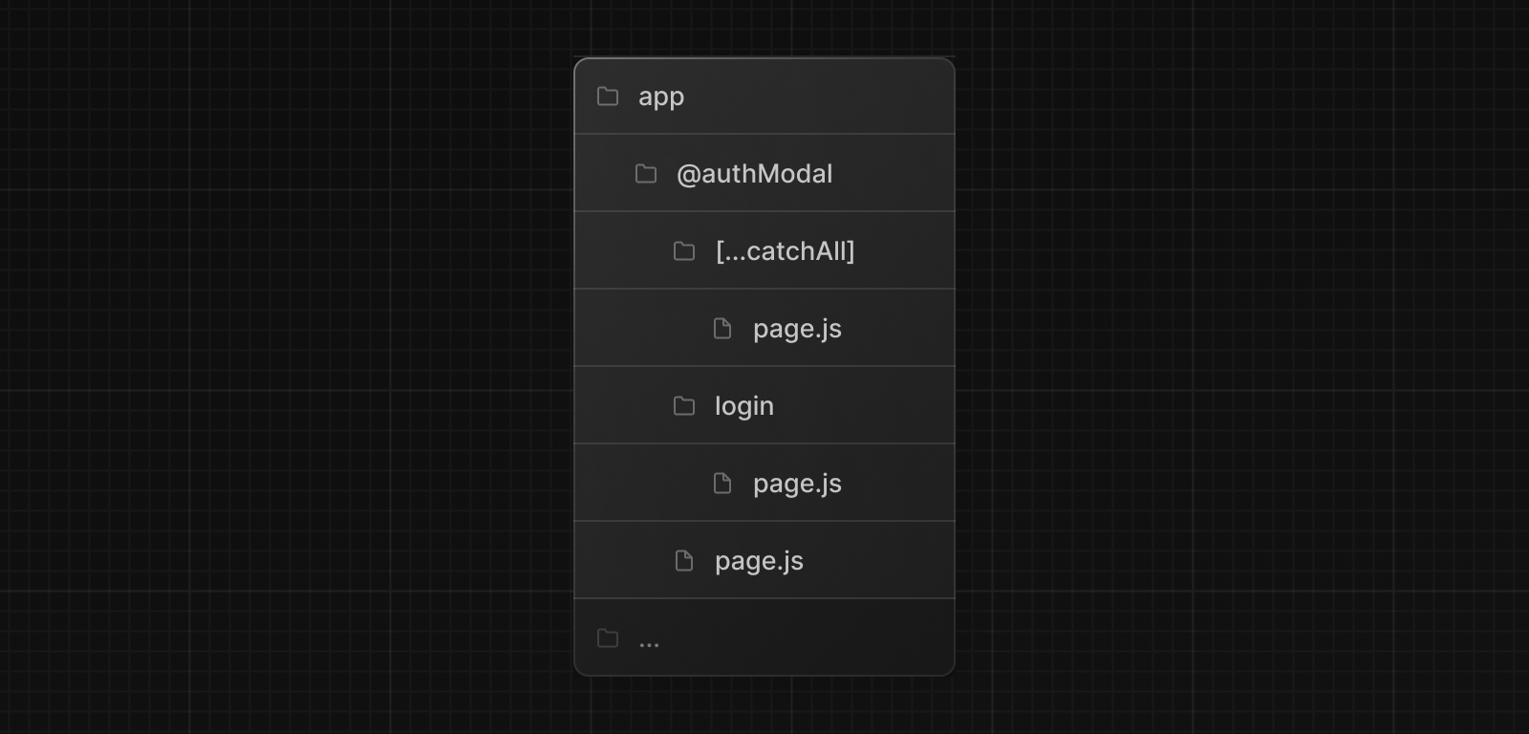
Task: Open page.js label inside [...catchAll]
Action: pyautogui.click(x=797, y=329)
